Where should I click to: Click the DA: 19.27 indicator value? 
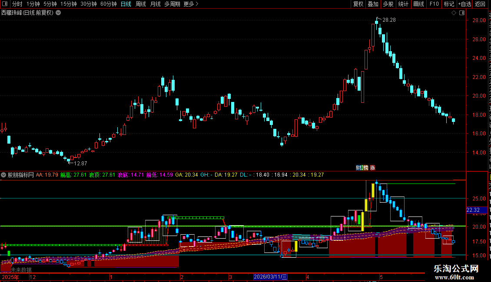tap(226, 175)
